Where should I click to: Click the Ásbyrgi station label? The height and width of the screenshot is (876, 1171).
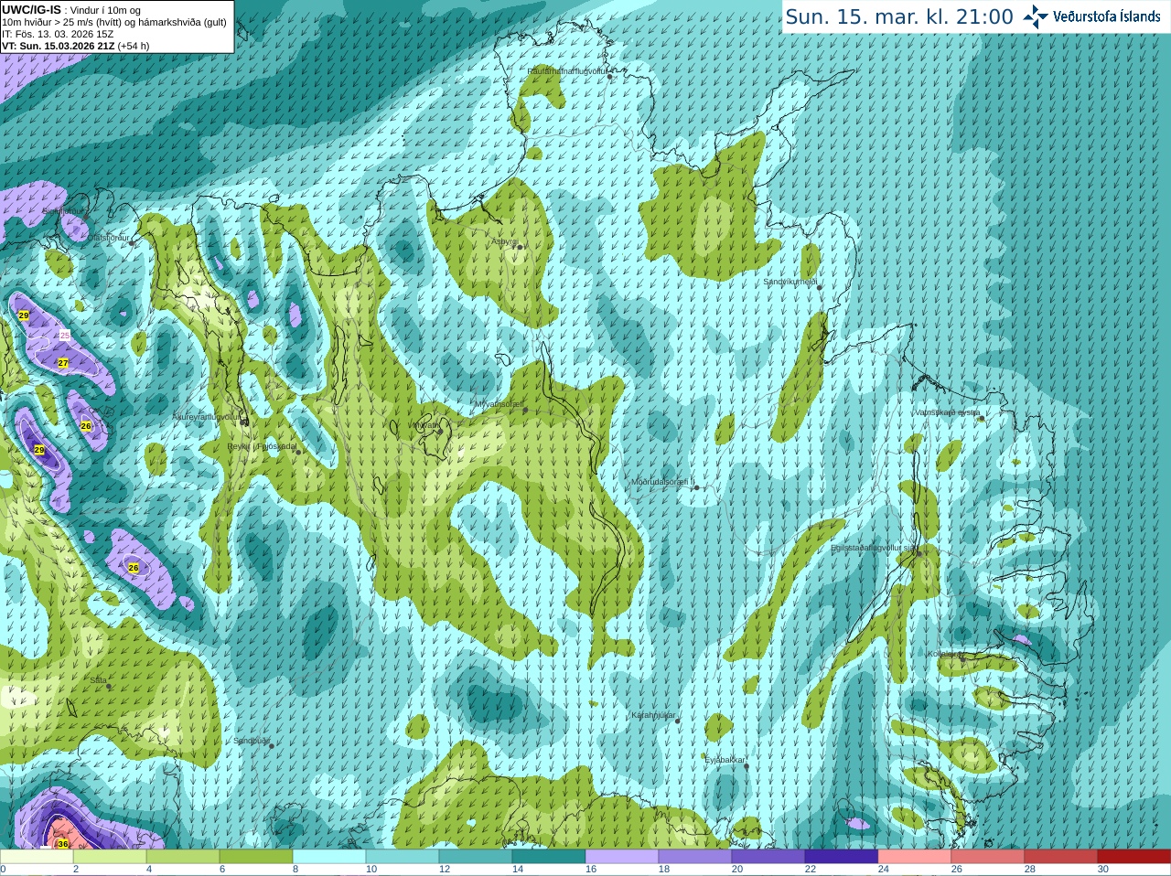point(504,241)
